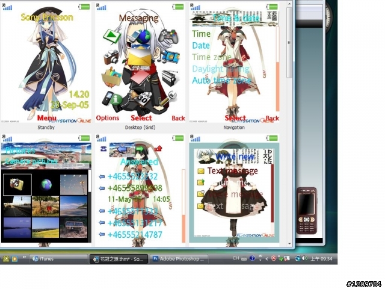
Task: Click the blue help icon in language bar
Action: (252, 258)
